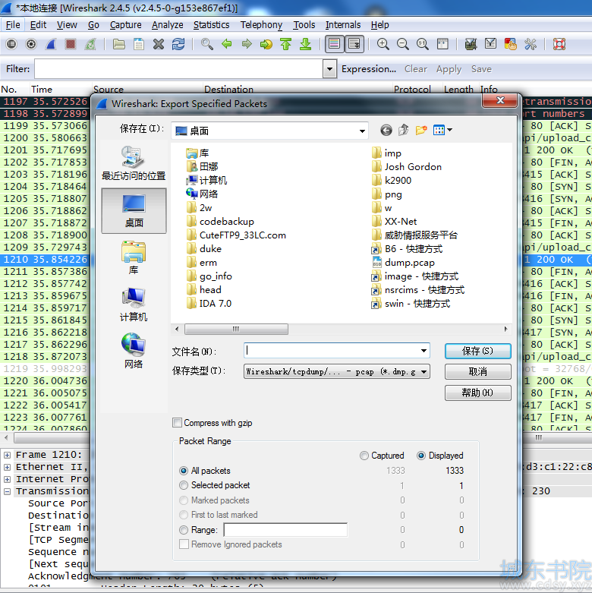Choose Selected packet radio option
592x593 pixels.
coord(184,485)
